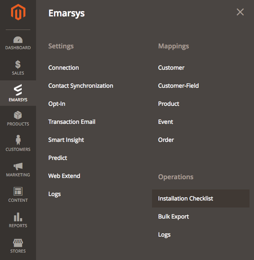The height and width of the screenshot is (260, 254).
Task: Open Event mapping
Action: pos(166,122)
